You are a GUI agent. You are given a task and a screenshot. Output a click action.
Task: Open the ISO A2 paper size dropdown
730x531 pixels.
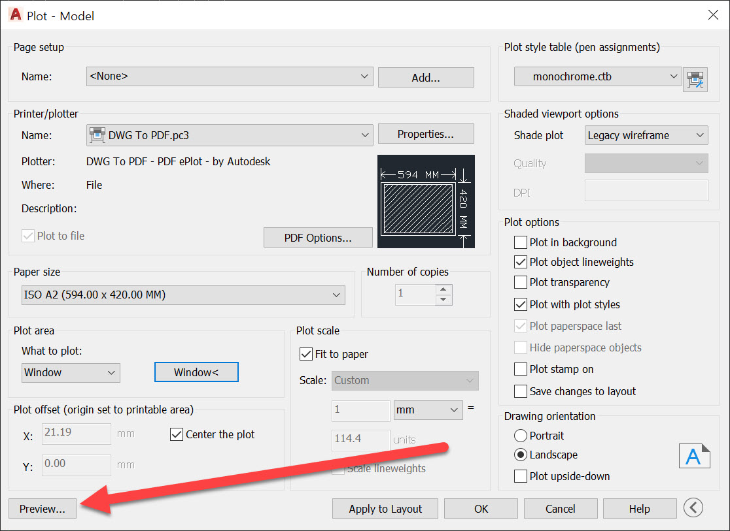click(x=183, y=295)
